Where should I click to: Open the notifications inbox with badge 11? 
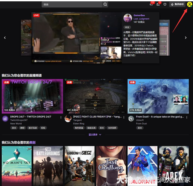(x=151, y=4)
